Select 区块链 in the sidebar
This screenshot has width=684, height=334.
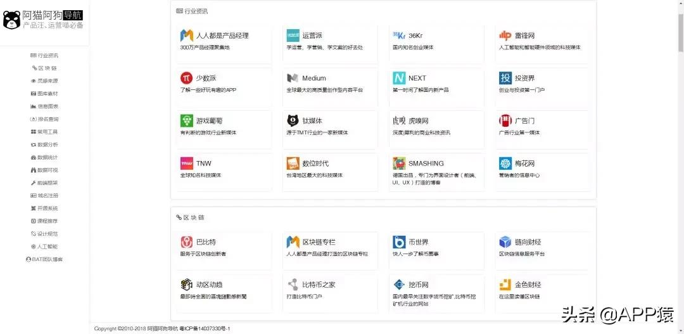(x=44, y=68)
